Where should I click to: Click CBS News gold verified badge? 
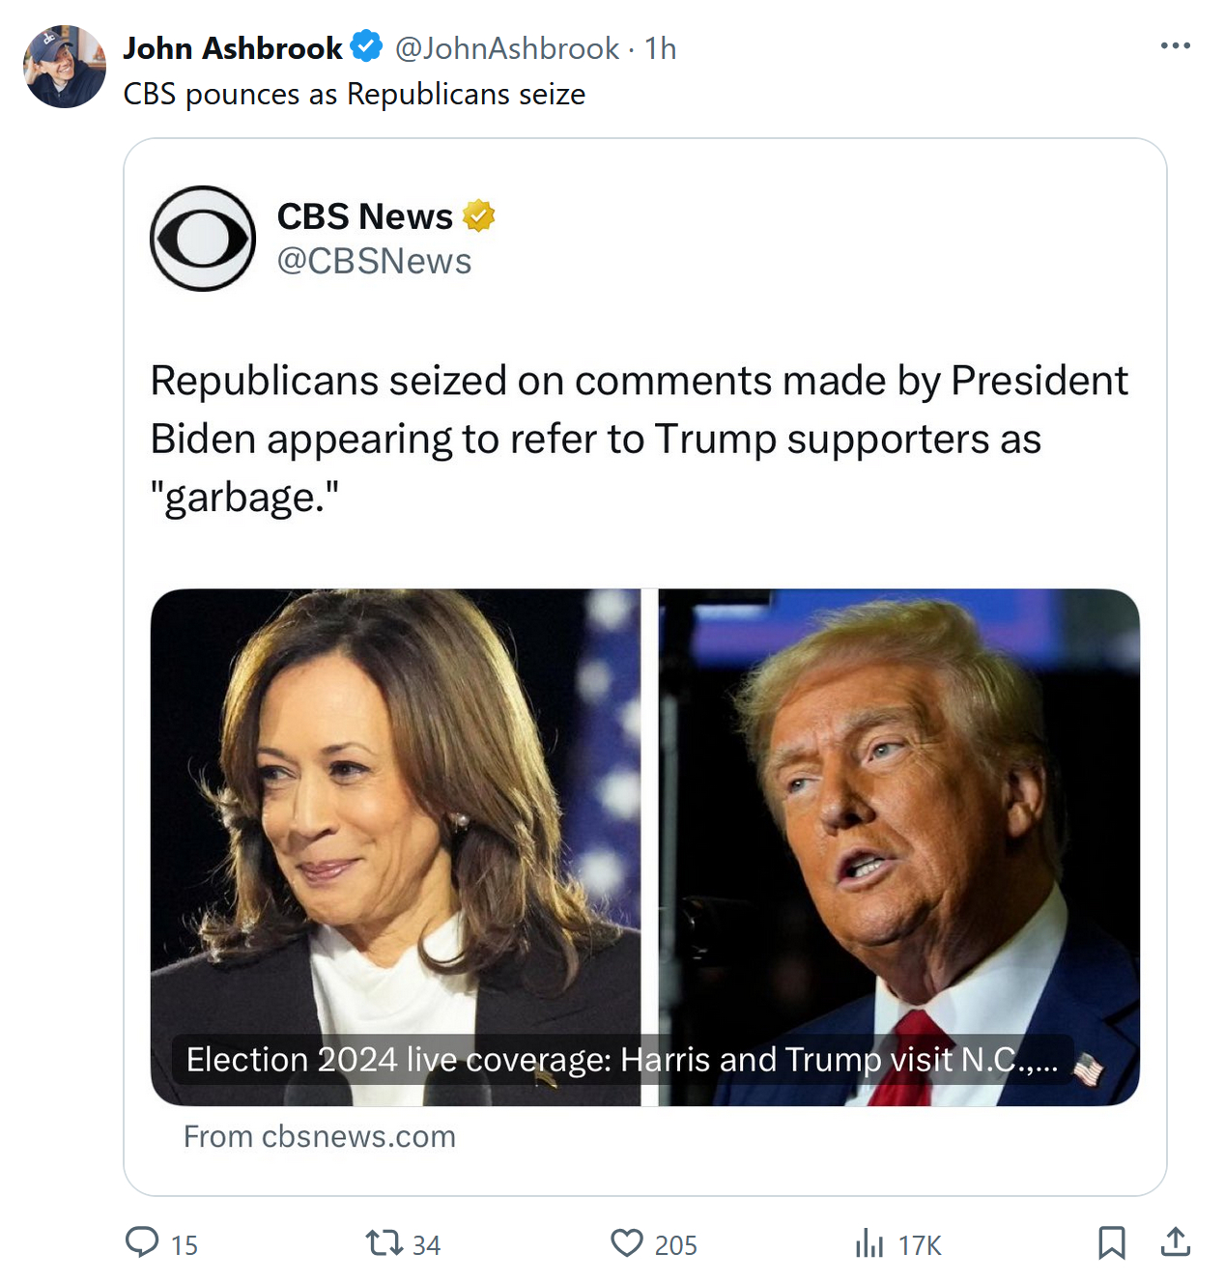click(479, 215)
